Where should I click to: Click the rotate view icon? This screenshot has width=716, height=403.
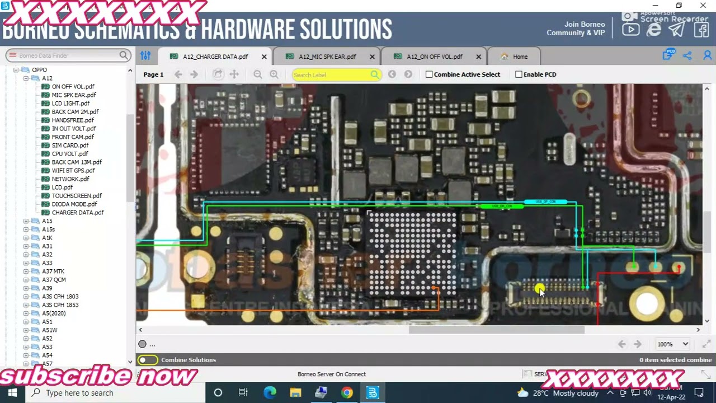pos(218,74)
